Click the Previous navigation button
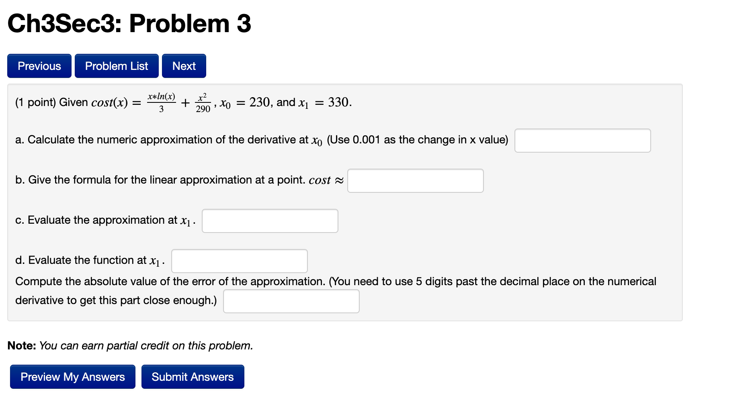This screenshot has height=396, width=754. 39,65
